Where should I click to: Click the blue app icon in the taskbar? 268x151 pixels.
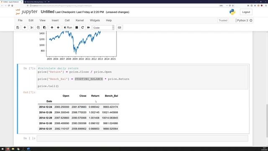28,149
